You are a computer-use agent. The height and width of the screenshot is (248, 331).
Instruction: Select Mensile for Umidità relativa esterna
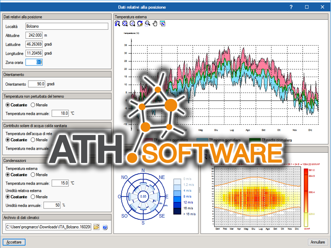[x=39, y=197]
